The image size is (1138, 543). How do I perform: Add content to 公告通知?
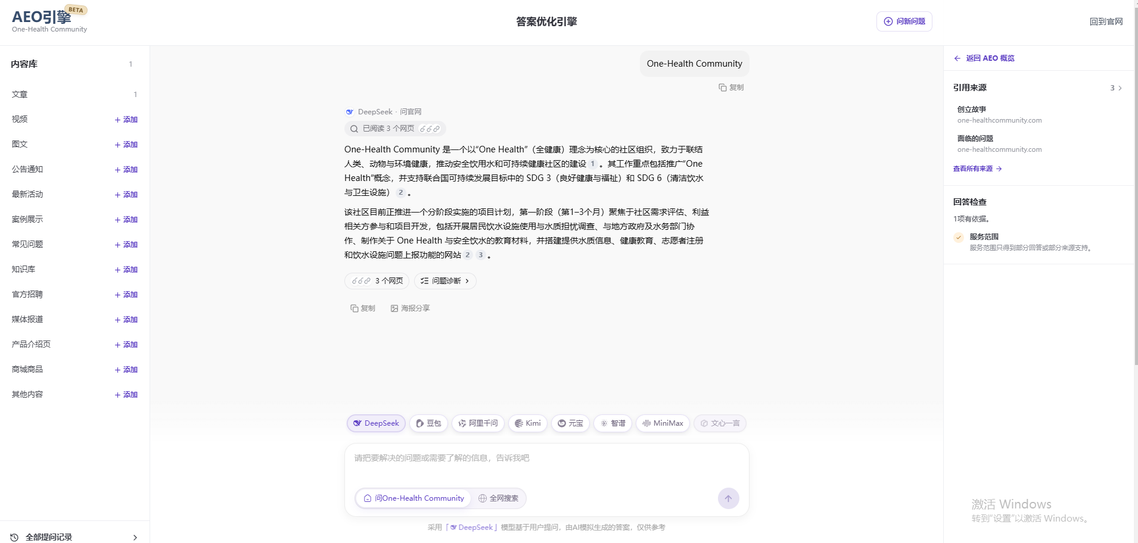click(126, 170)
